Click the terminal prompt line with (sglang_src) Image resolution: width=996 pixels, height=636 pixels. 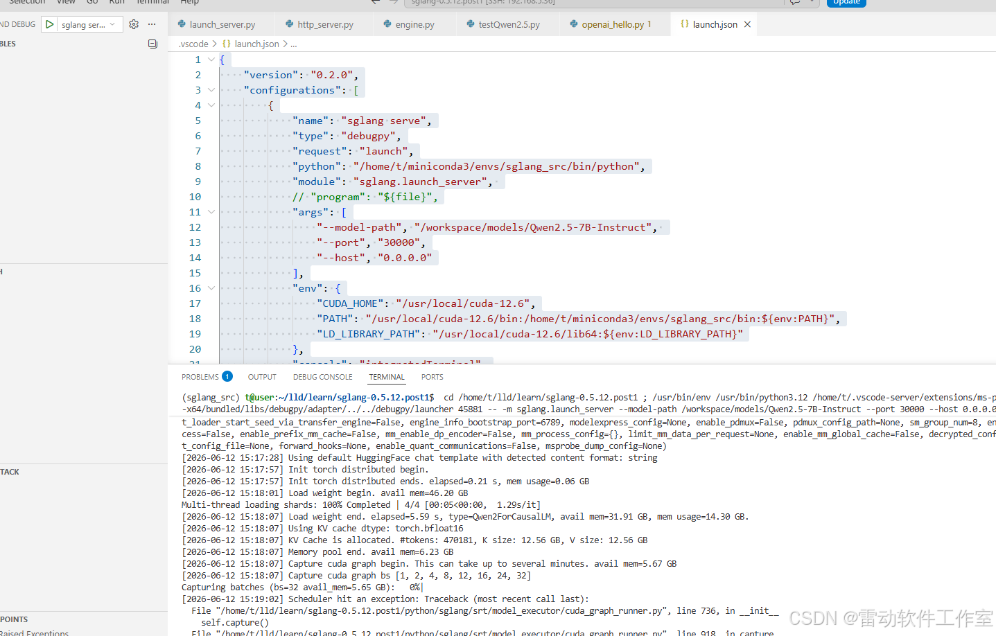tap(588, 398)
